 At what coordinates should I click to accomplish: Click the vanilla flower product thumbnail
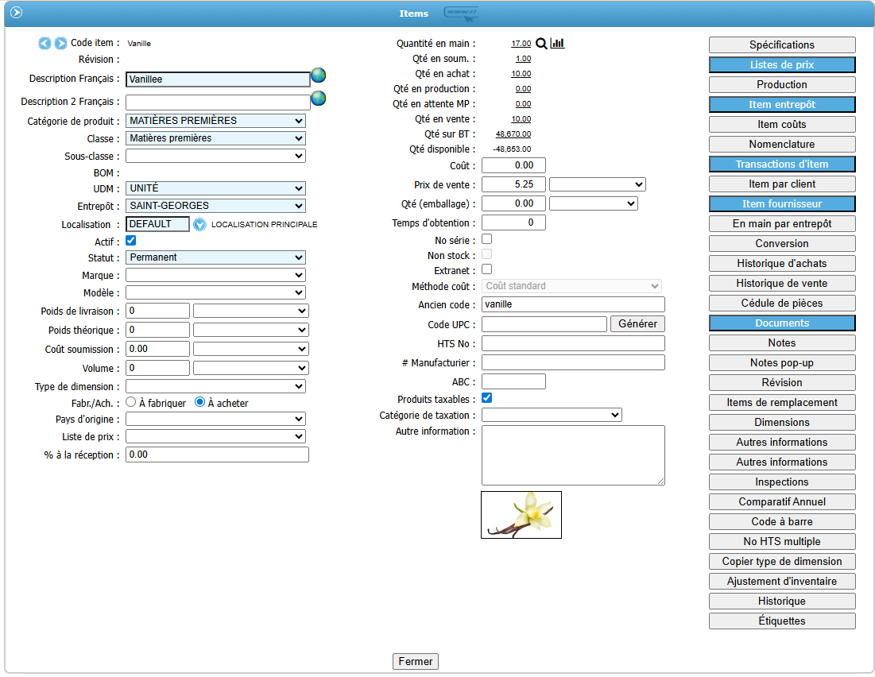pyautogui.click(x=521, y=515)
